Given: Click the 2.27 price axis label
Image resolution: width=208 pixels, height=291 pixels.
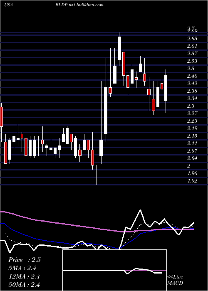Looking at the screenshot, I should click(x=192, y=113).
